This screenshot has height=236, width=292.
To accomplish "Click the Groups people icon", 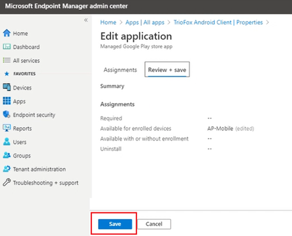I will (7, 155).
